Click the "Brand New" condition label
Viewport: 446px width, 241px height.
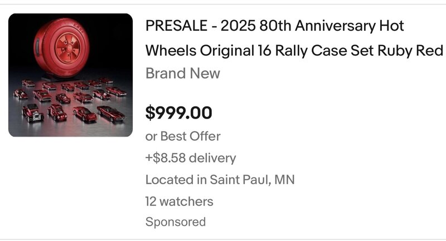[182, 73]
